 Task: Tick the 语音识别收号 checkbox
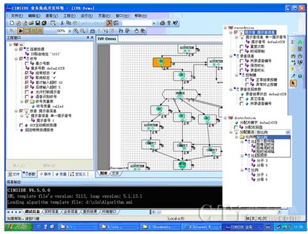[x=26, y=97]
